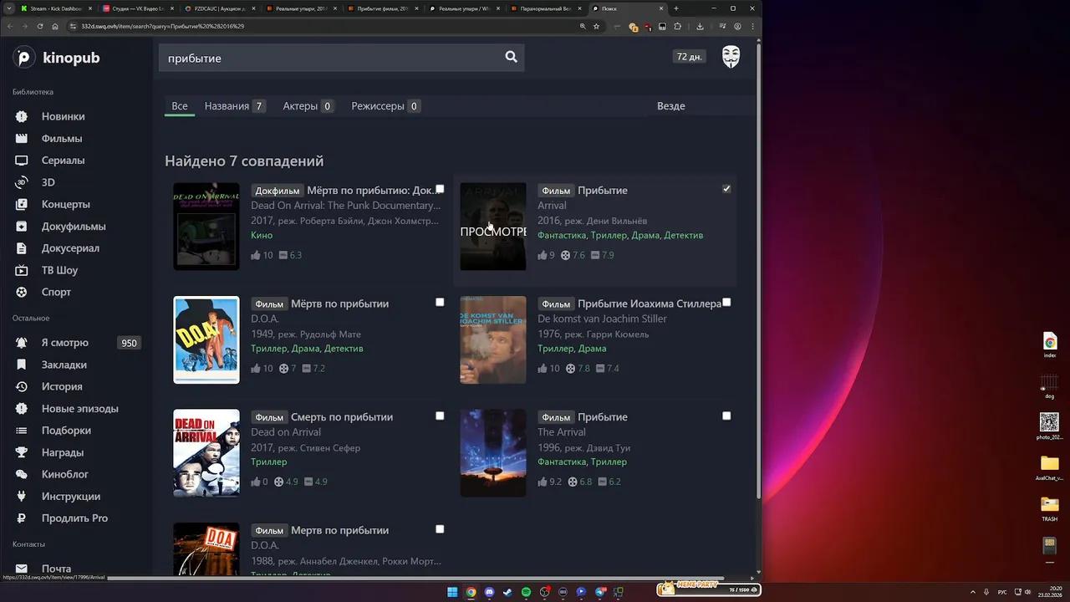Open Сериалы section in sidebar
The width and height of the screenshot is (1070, 602).
click(63, 160)
